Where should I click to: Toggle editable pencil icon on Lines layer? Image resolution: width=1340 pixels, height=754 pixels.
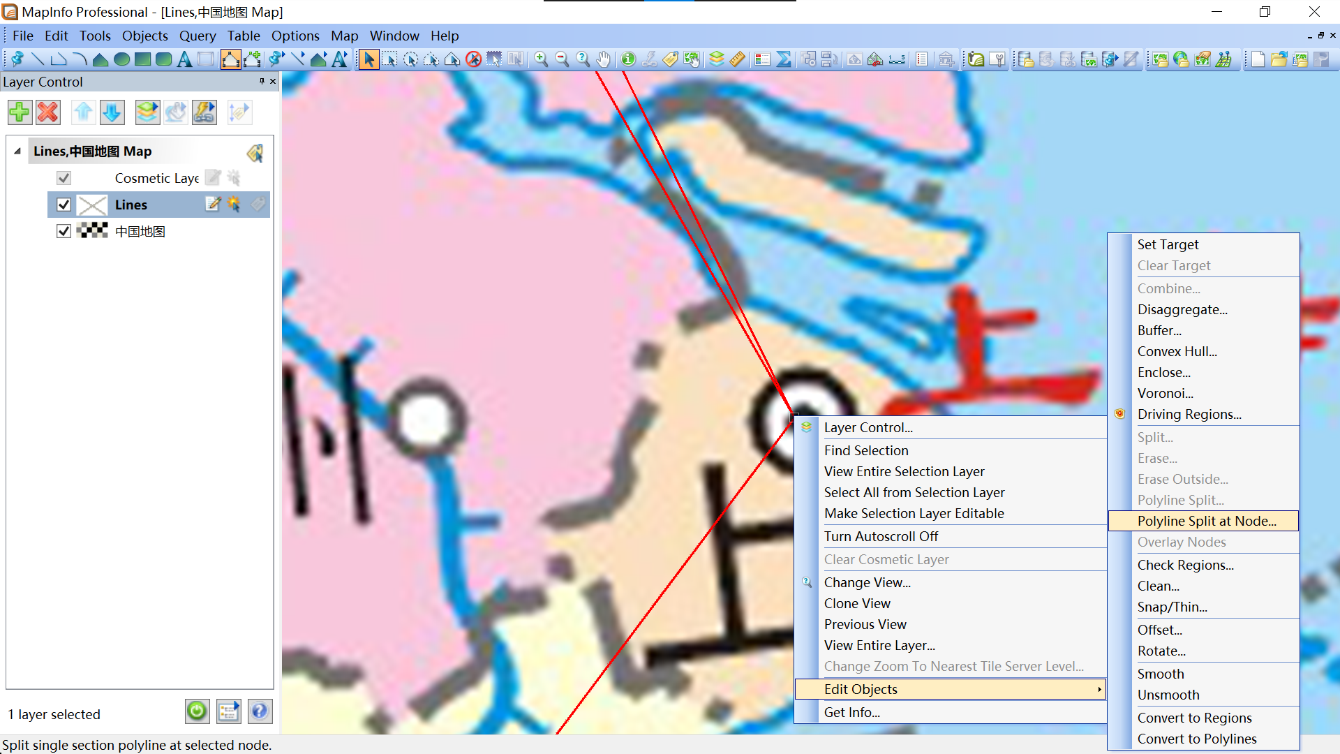tap(213, 204)
